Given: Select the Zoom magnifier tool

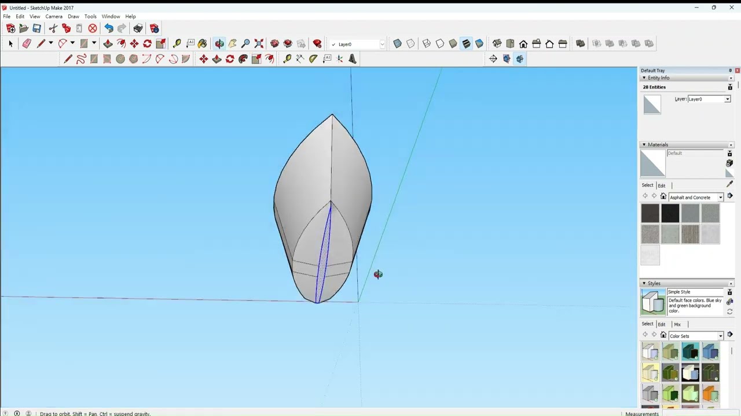Looking at the screenshot, I should [245, 43].
